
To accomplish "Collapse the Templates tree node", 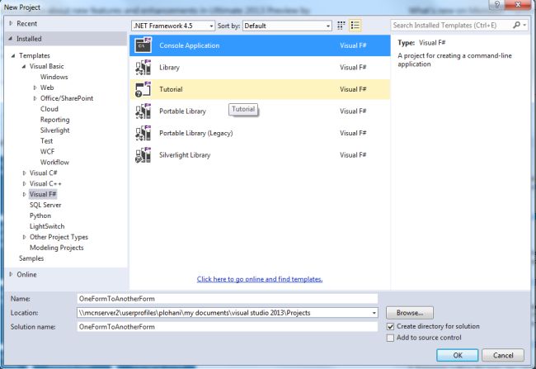I will [x=13, y=55].
